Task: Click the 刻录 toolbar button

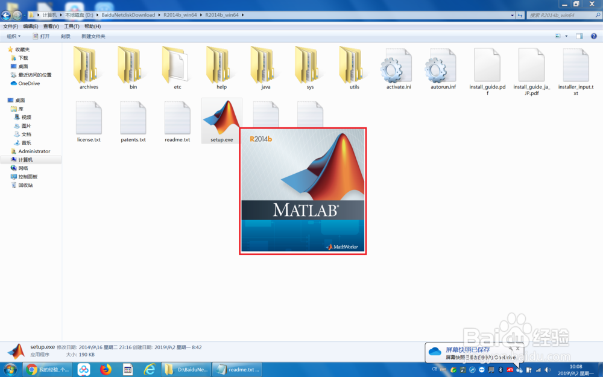Action: (x=65, y=36)
